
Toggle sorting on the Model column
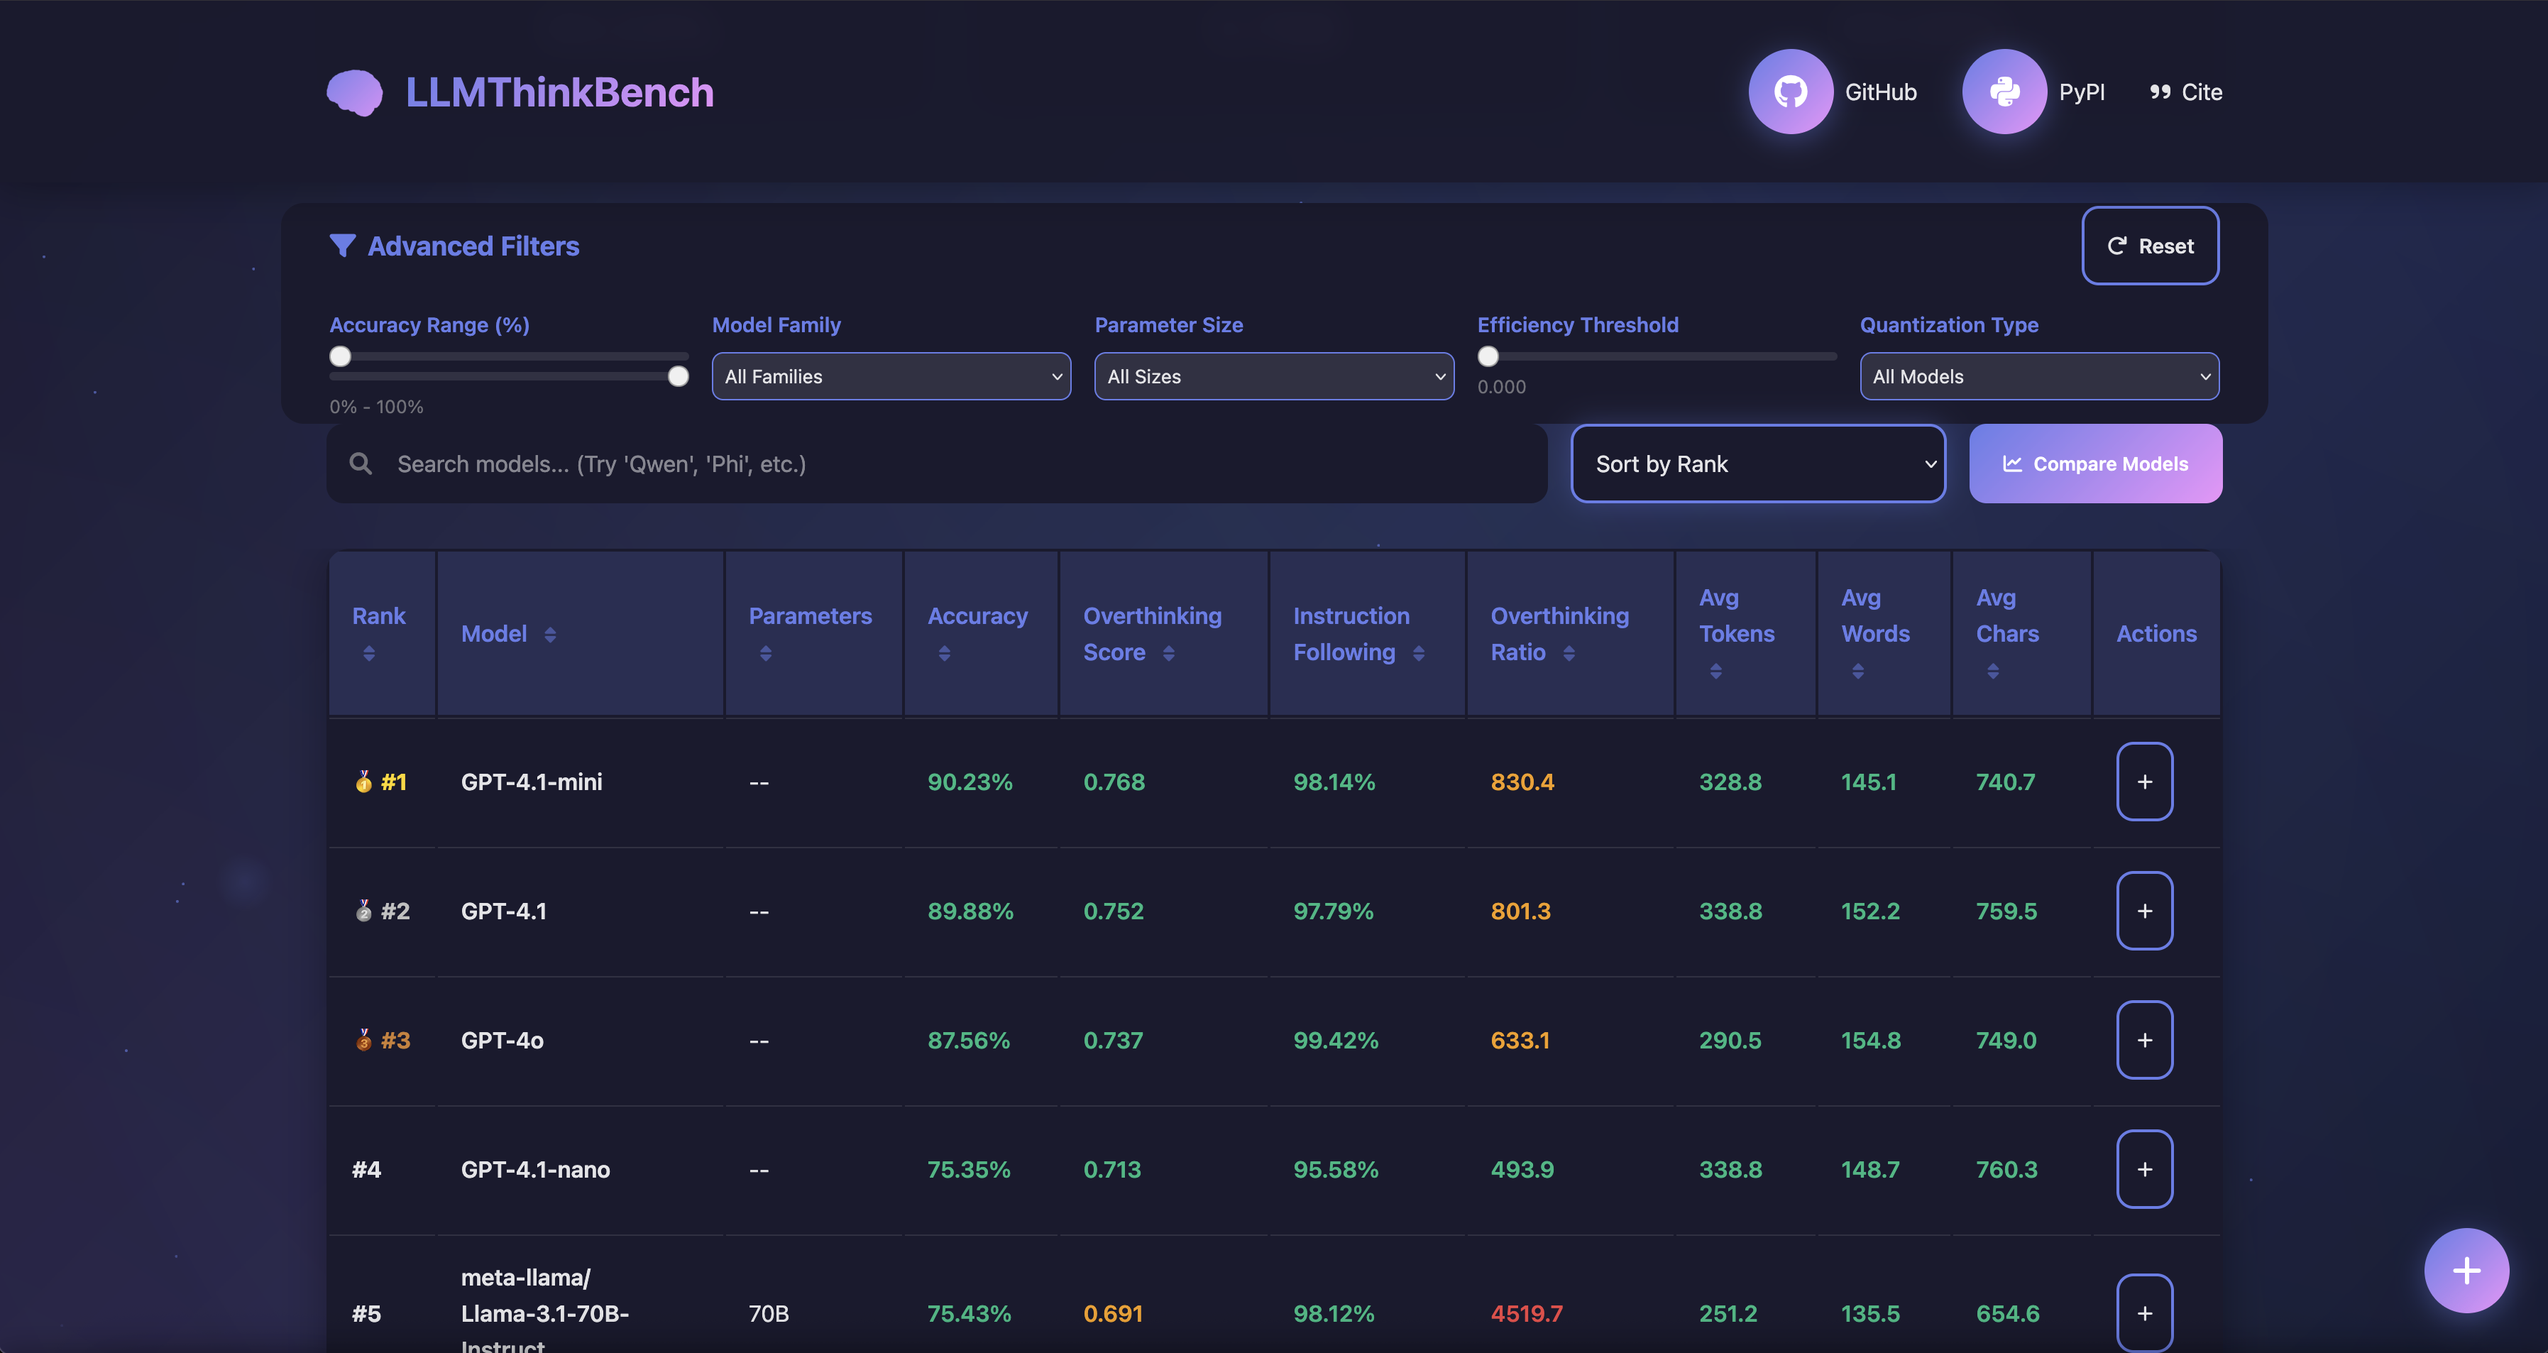point(550,635)
